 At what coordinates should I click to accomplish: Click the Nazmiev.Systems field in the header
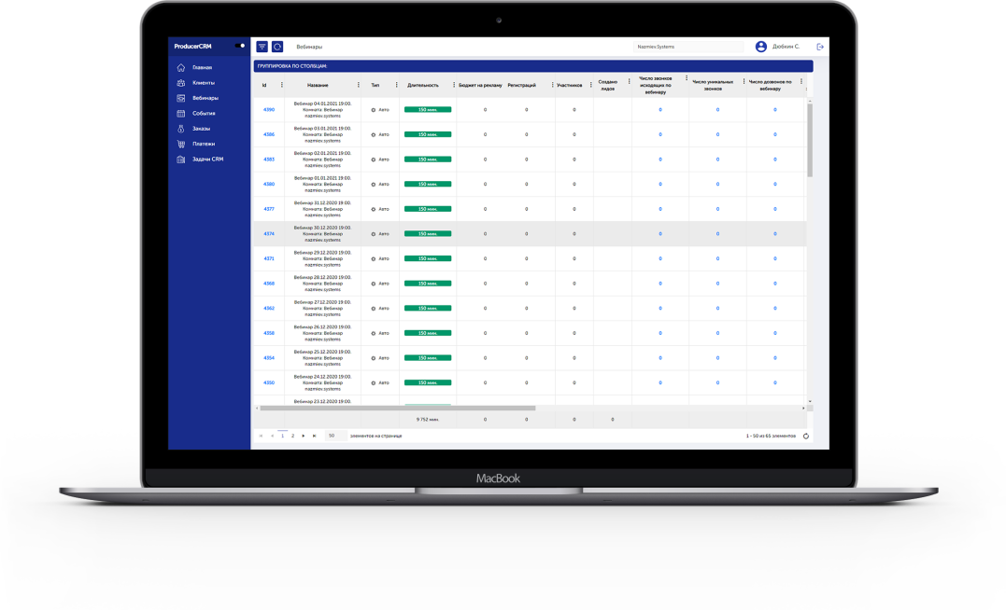tap(687, 47)
